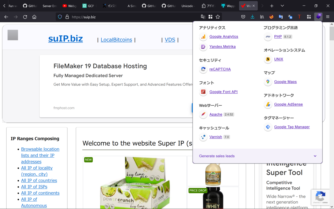334x209 pixels.
Task: Click the translate page icon in address bar
Action: click(x=203, y=17)
